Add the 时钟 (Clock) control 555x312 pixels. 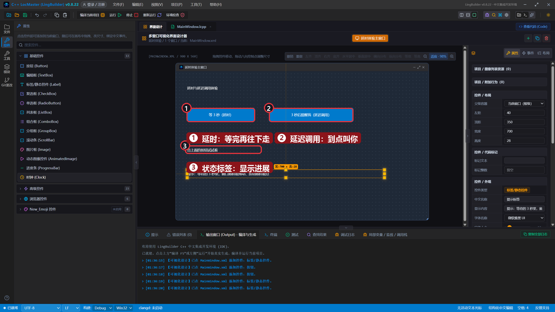75,177
